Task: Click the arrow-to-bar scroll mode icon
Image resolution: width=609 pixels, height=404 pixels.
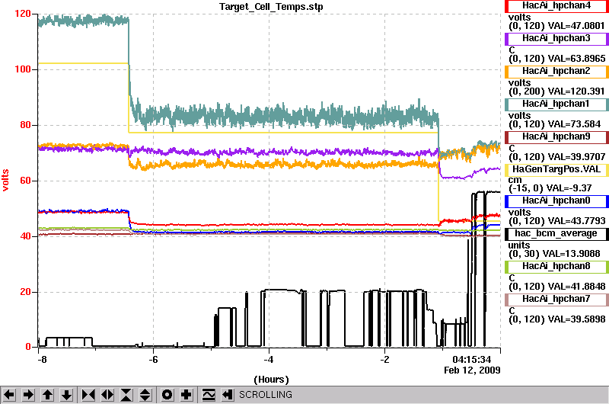Action: pos(228,395)
